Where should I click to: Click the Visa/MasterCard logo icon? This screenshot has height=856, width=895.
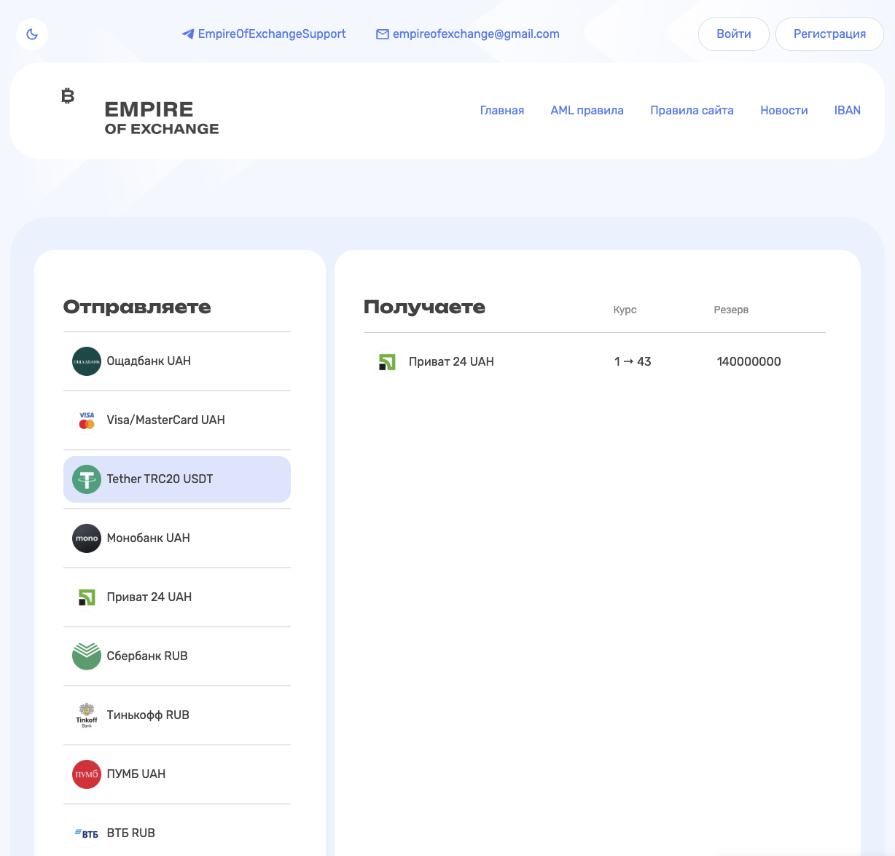(x=87, y=420)
